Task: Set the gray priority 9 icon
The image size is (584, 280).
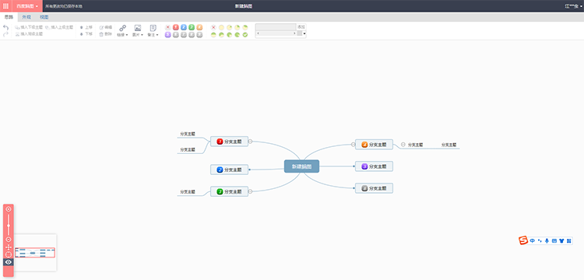Action: pos(199,34)
